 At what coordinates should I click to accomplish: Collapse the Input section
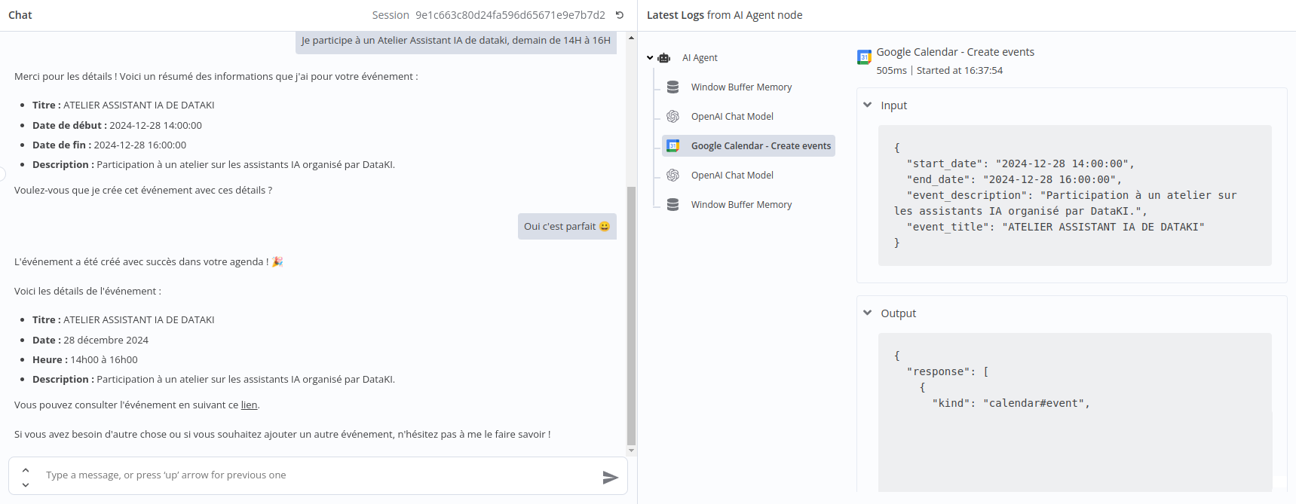pos(868,105)
